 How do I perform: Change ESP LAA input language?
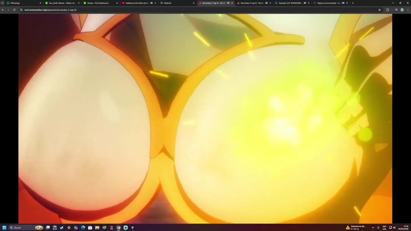click(x=384, y=227)
